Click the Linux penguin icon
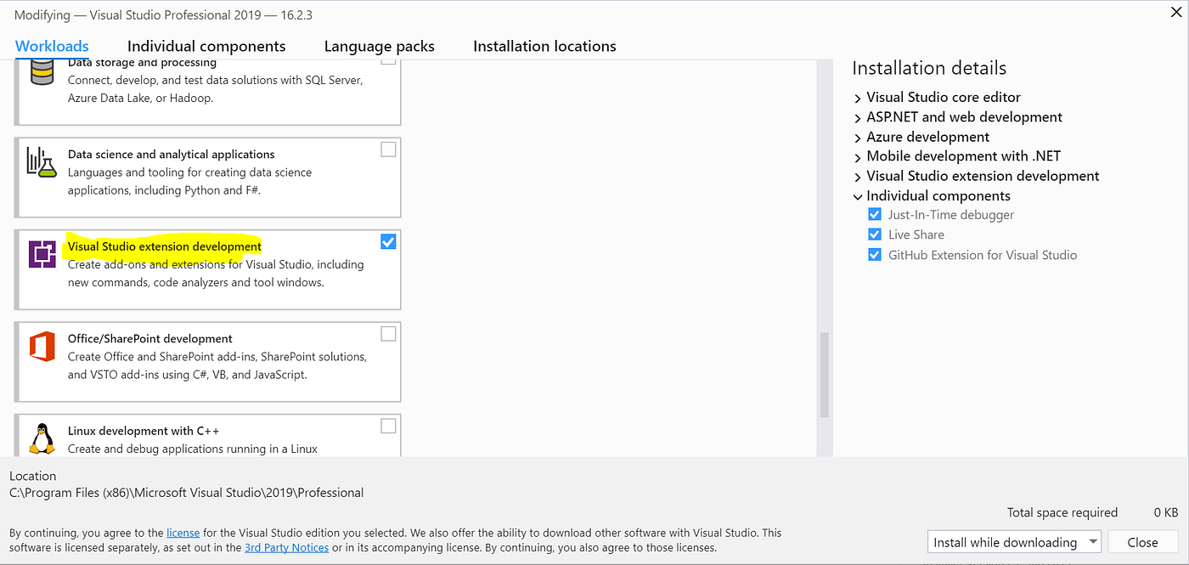 (x=42, y=438)
